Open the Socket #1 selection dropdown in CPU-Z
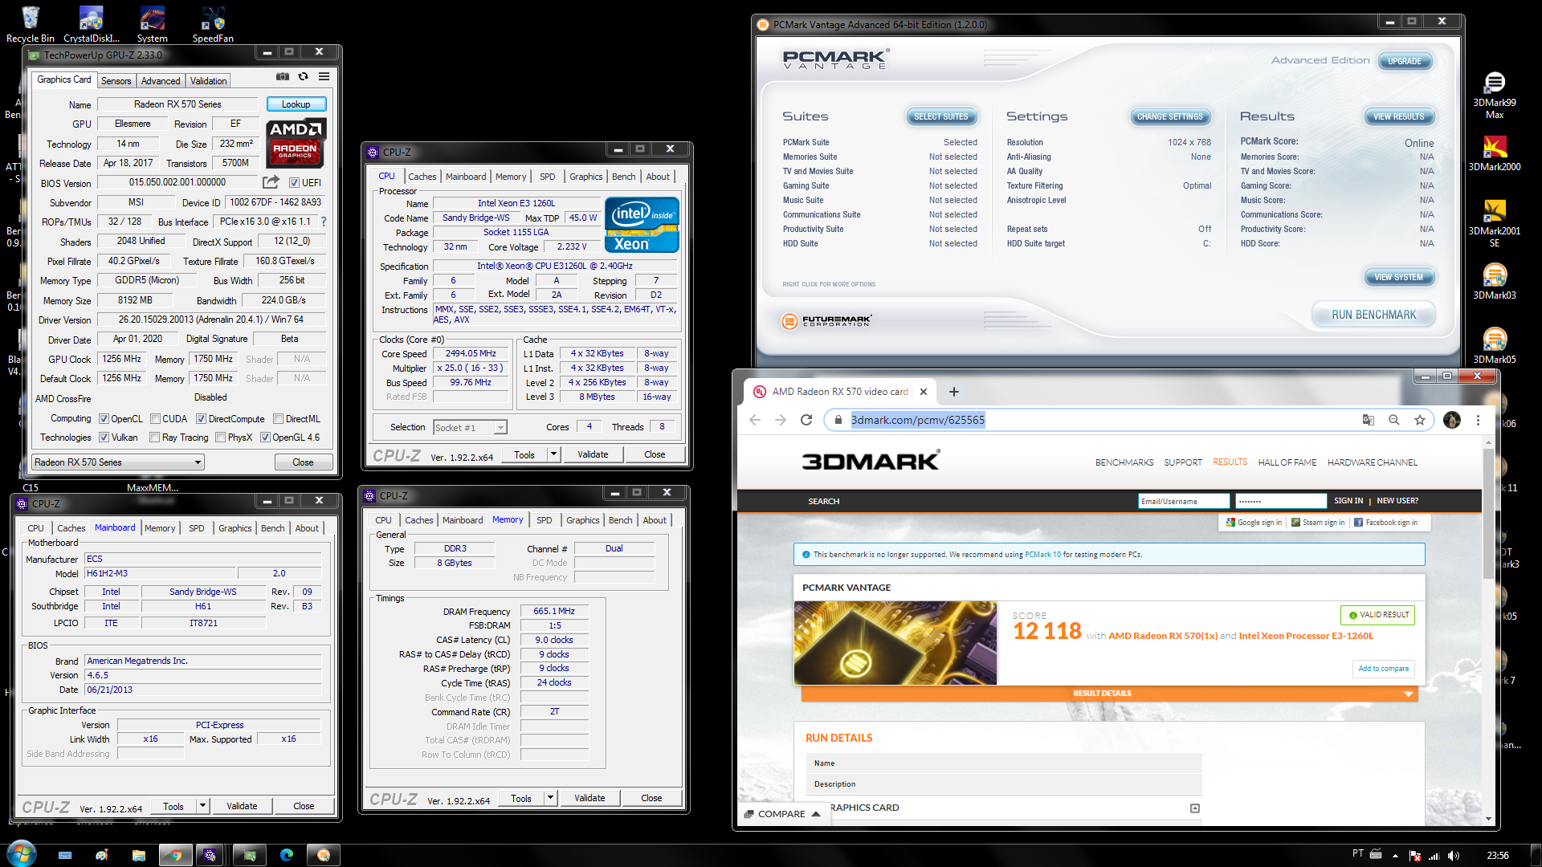Viewport: 1542px width, 867px height. (470, 428)
